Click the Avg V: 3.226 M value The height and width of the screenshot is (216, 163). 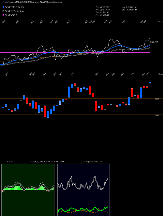coord(129,7)
